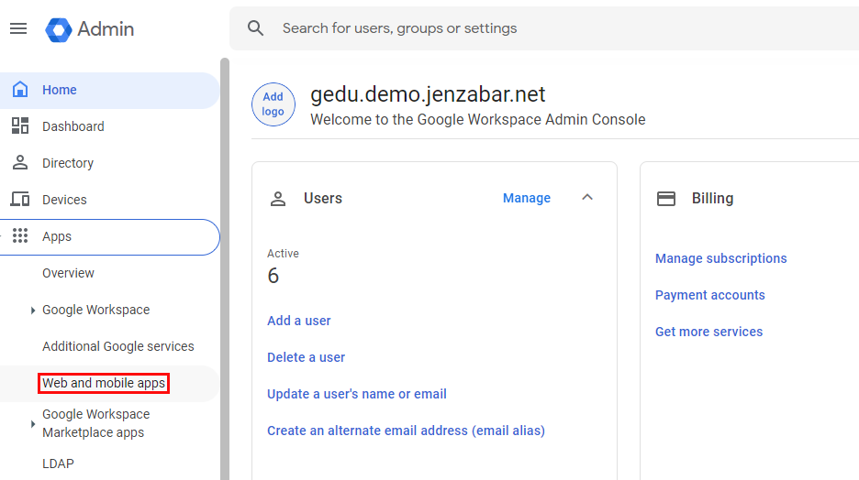Viewport: 859px width, 480px height.
Task: Click the Directory person icon
Action: pos(20,163)
